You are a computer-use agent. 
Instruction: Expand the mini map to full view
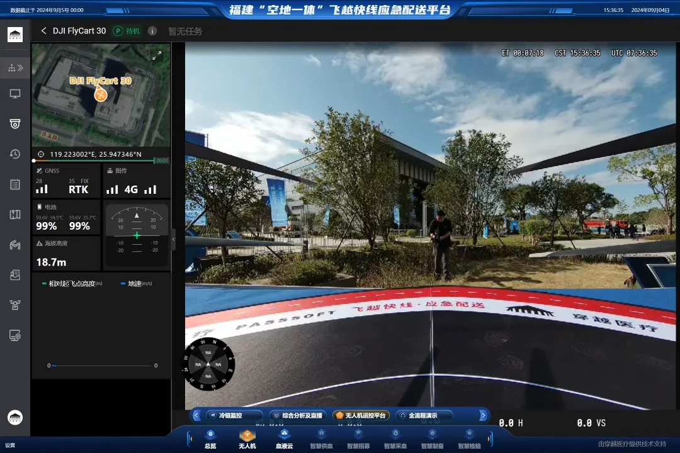point(157,55)
